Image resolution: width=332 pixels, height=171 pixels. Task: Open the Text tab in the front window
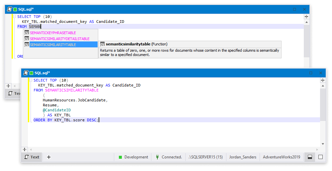pos(32,157)
